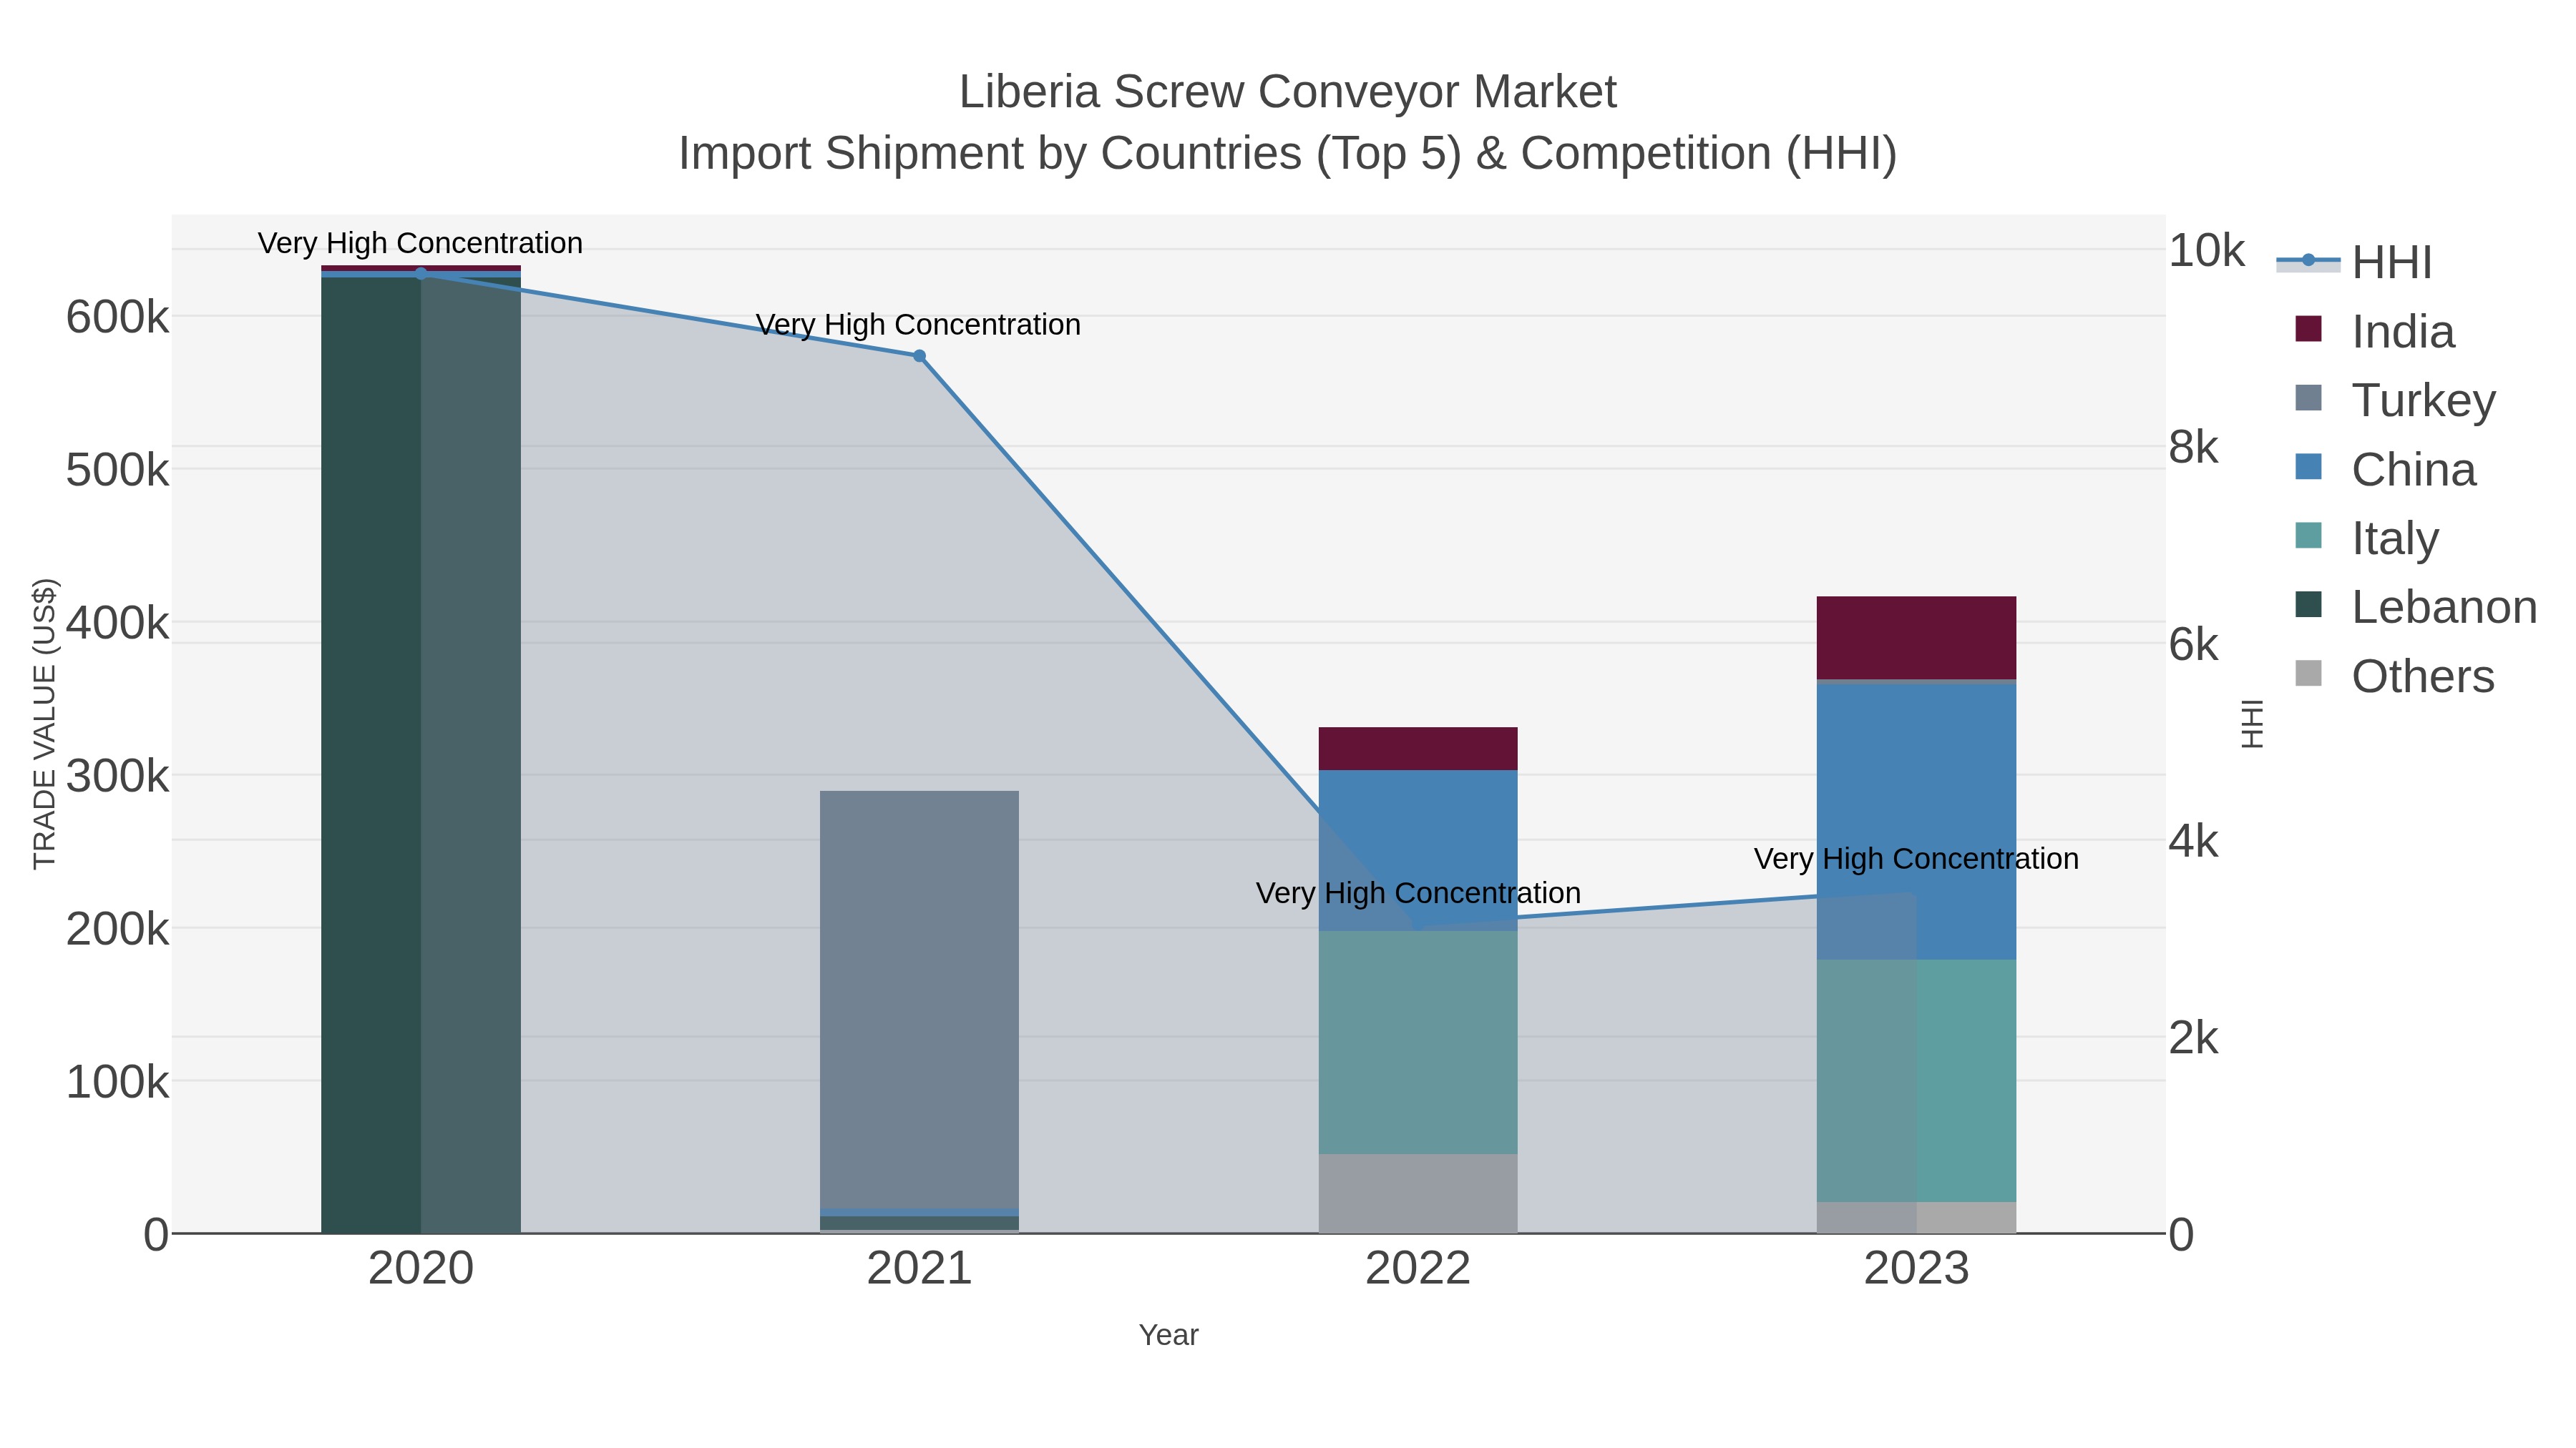Viewport: 2576px width, 1448px height.
Task: Select the 2022 India bar segment
Action: 1418,749
